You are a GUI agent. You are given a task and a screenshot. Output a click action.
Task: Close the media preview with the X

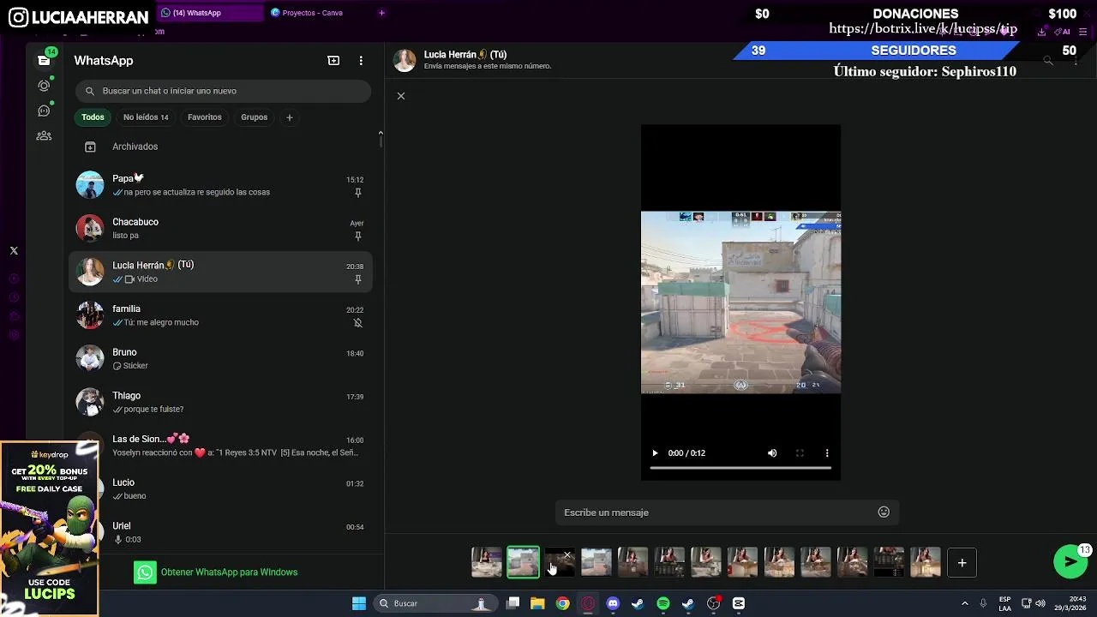coord(400,96)
